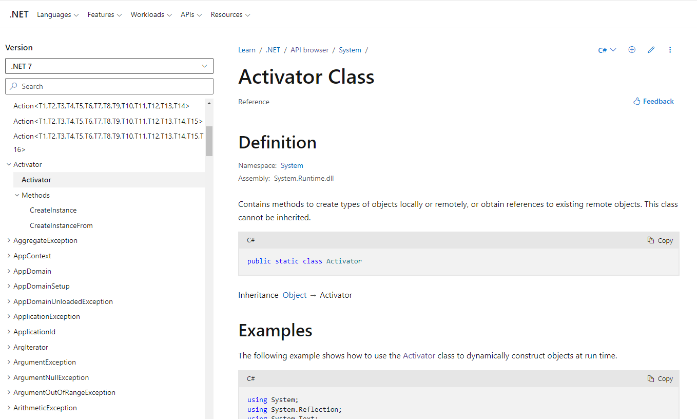Expand the AppDomainSetup node
Screen dimensions: 697x419
9,286
